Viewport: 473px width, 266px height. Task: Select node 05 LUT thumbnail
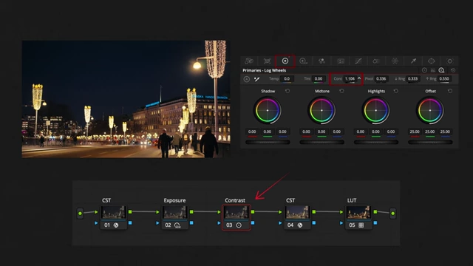(358, 213)
